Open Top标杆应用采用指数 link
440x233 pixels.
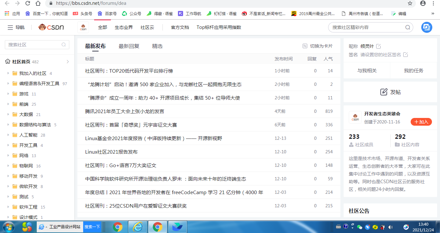pos(219,27)
